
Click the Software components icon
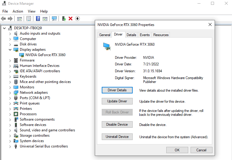tap(16, 119)
